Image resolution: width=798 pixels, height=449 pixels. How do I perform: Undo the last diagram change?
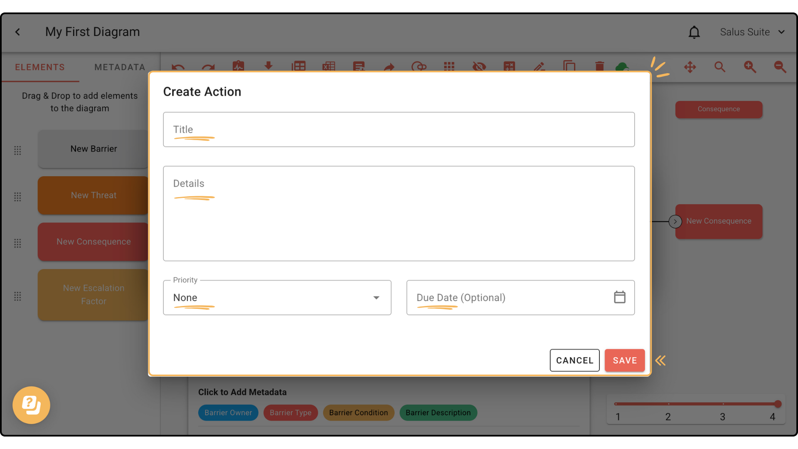coord(178,67)
